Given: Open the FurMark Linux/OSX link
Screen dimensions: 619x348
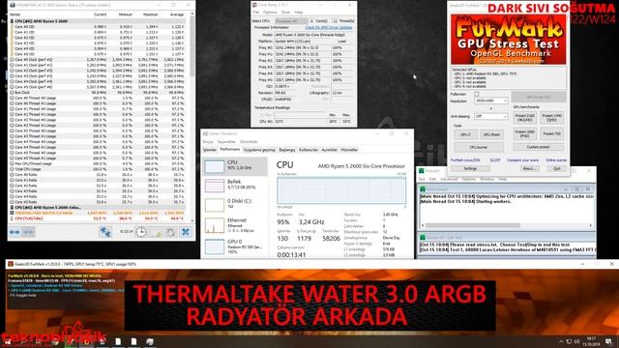Looking at the screenshot, I should pos(465,160).
